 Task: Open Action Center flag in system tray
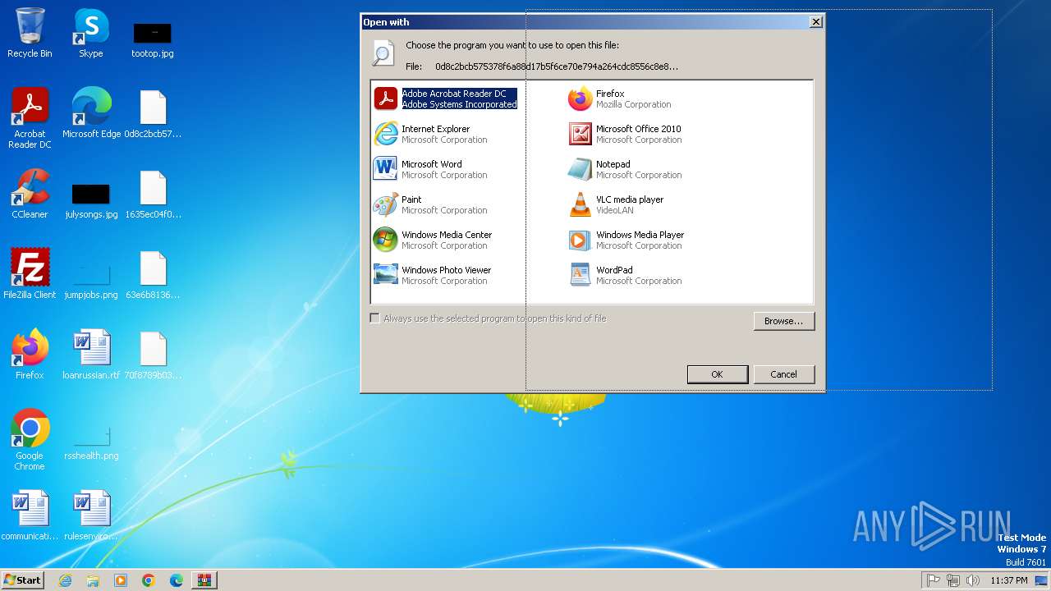click(934, 580)
